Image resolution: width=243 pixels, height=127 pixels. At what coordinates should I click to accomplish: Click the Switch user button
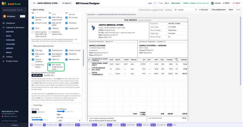pyautogui.click(x=226, y=3)
